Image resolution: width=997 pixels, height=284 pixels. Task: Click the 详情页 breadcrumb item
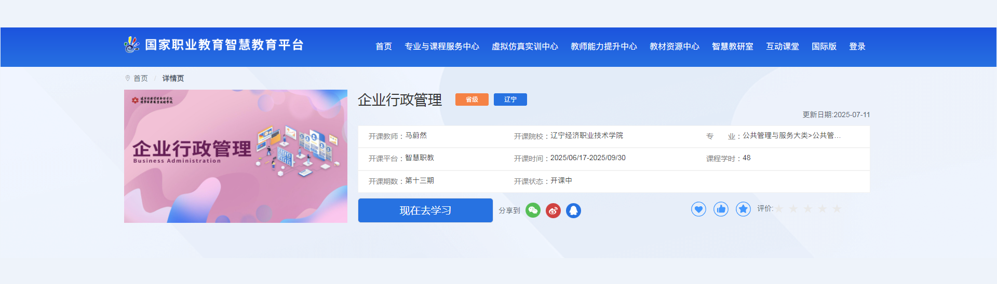click(x=173, y=78)
